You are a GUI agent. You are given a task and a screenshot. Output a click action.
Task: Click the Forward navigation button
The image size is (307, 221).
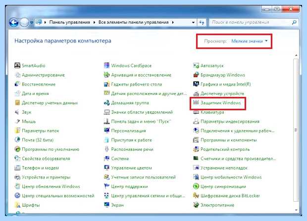pos(24,22)
